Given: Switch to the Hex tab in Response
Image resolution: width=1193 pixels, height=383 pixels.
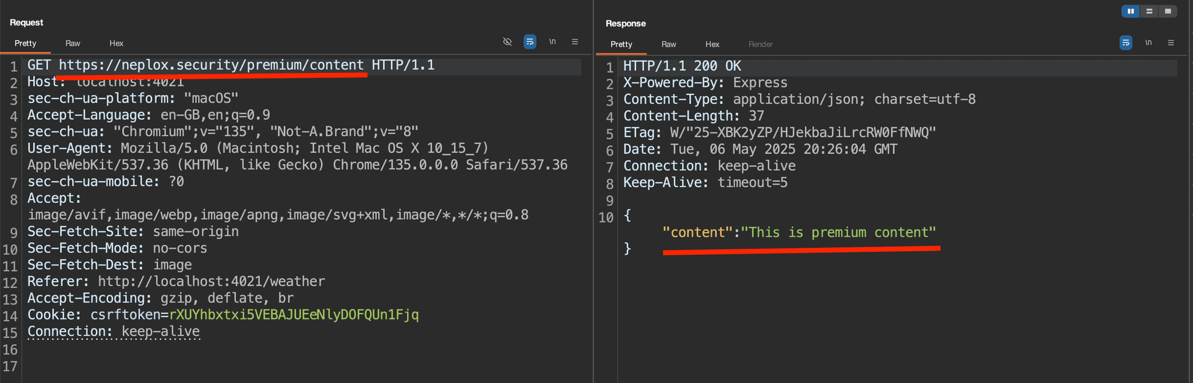Looking at the screenshot, I should 712,44.
